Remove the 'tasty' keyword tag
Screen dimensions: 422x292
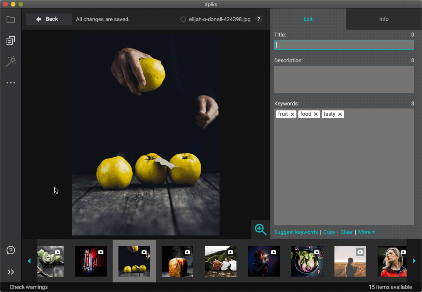click(x=340, y=114)
